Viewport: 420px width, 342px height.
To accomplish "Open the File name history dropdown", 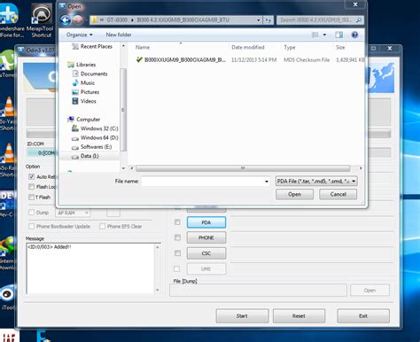I will [267, 182].
